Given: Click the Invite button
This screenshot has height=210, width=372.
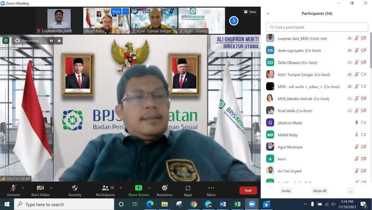Looking at the screenshot, I should [286, 191].
